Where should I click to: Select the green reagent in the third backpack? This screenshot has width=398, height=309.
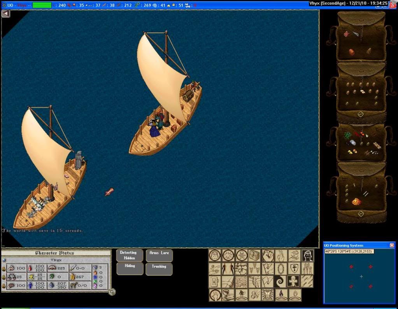click(x=347, y=136)
